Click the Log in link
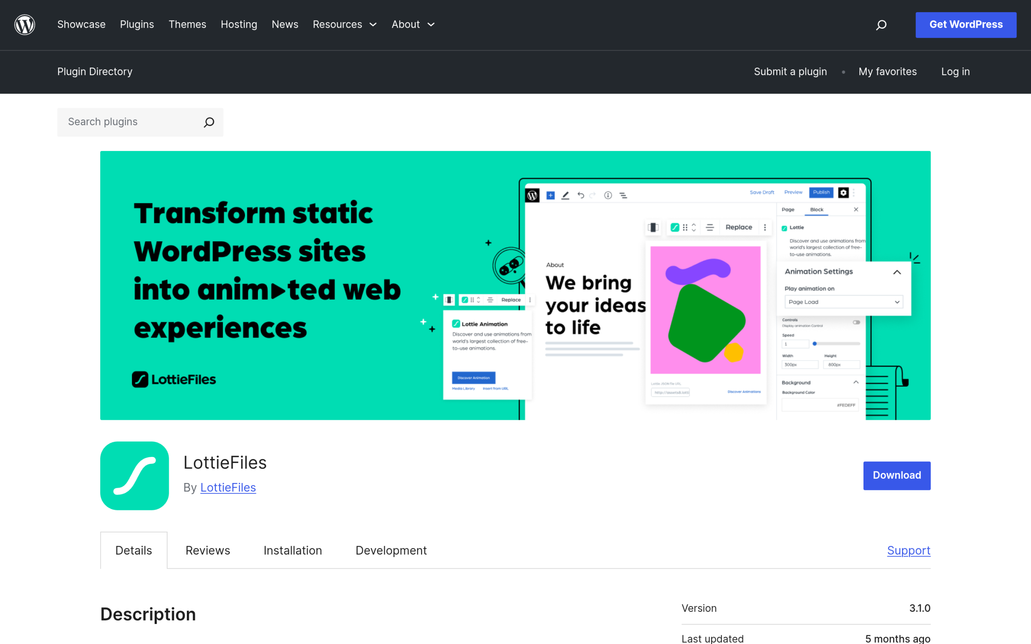Viewport: 1031px width, 644px height. [955, 72]
